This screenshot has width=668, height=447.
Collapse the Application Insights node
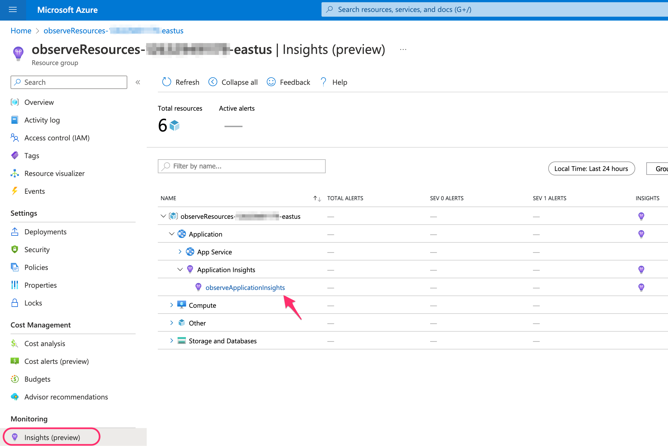tap(180, 270)
